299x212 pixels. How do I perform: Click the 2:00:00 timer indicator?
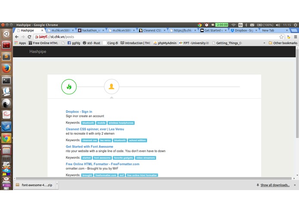(x=222, y=25)
